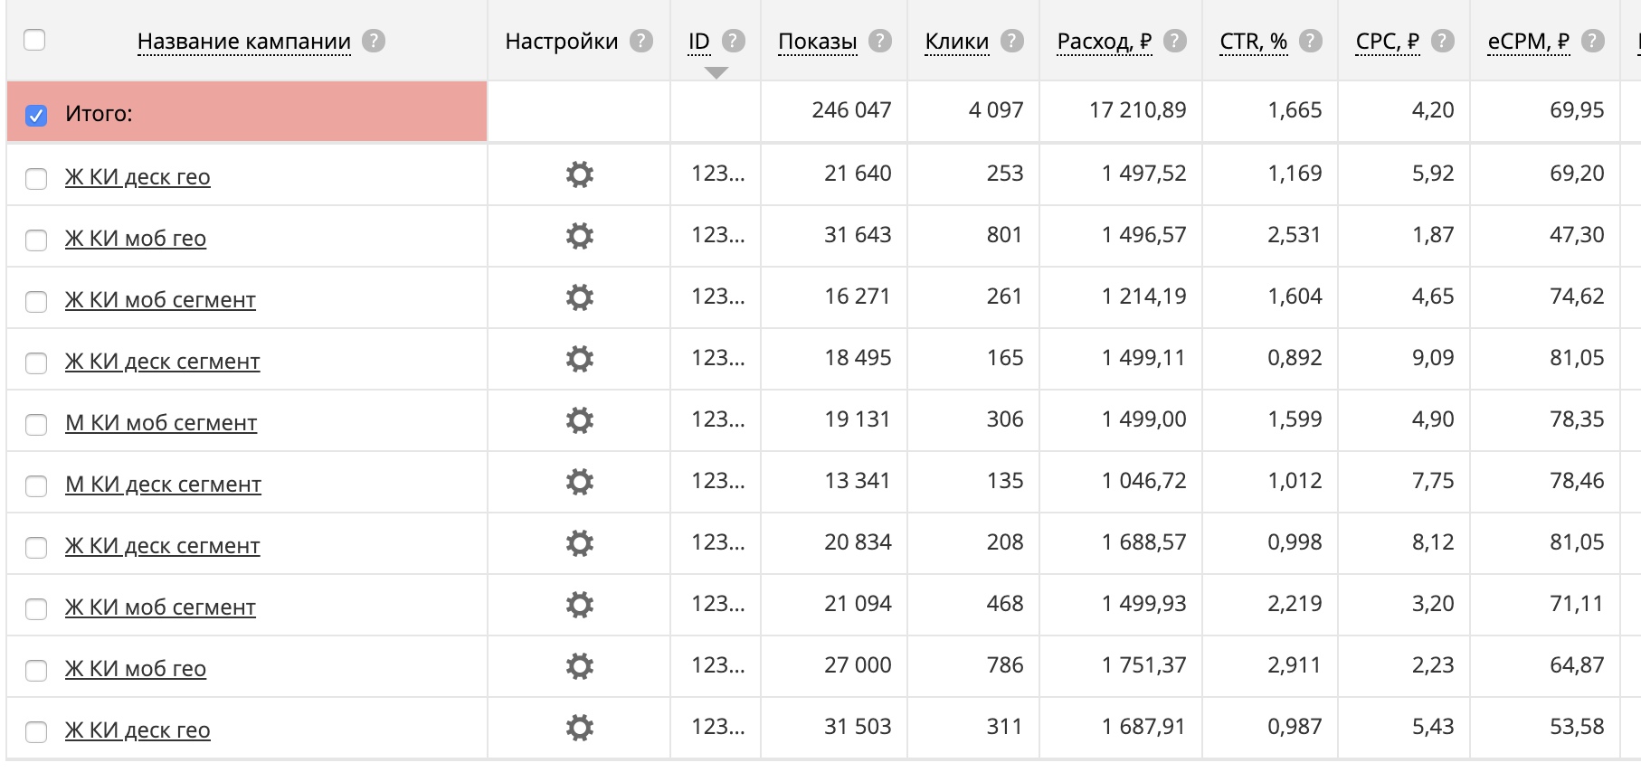Tick checkbox for М КИ моб сегмент campaign
Screen dimensions: 1641x772
(36, 424)
